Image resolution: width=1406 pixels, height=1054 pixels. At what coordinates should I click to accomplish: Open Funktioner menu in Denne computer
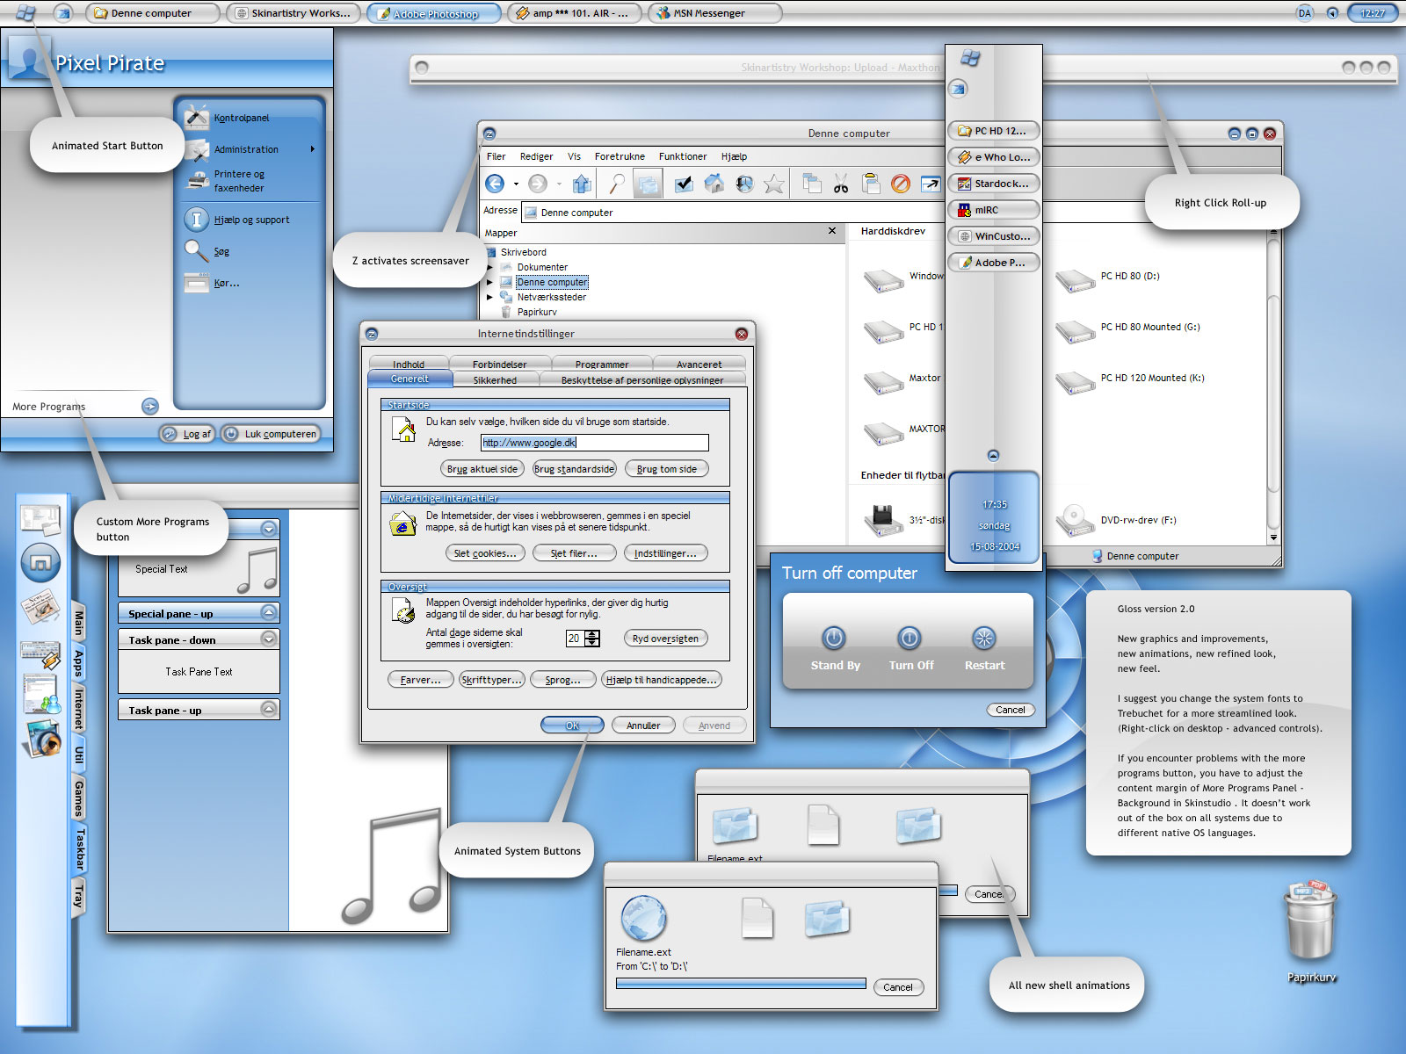click(x=683, y=156)
